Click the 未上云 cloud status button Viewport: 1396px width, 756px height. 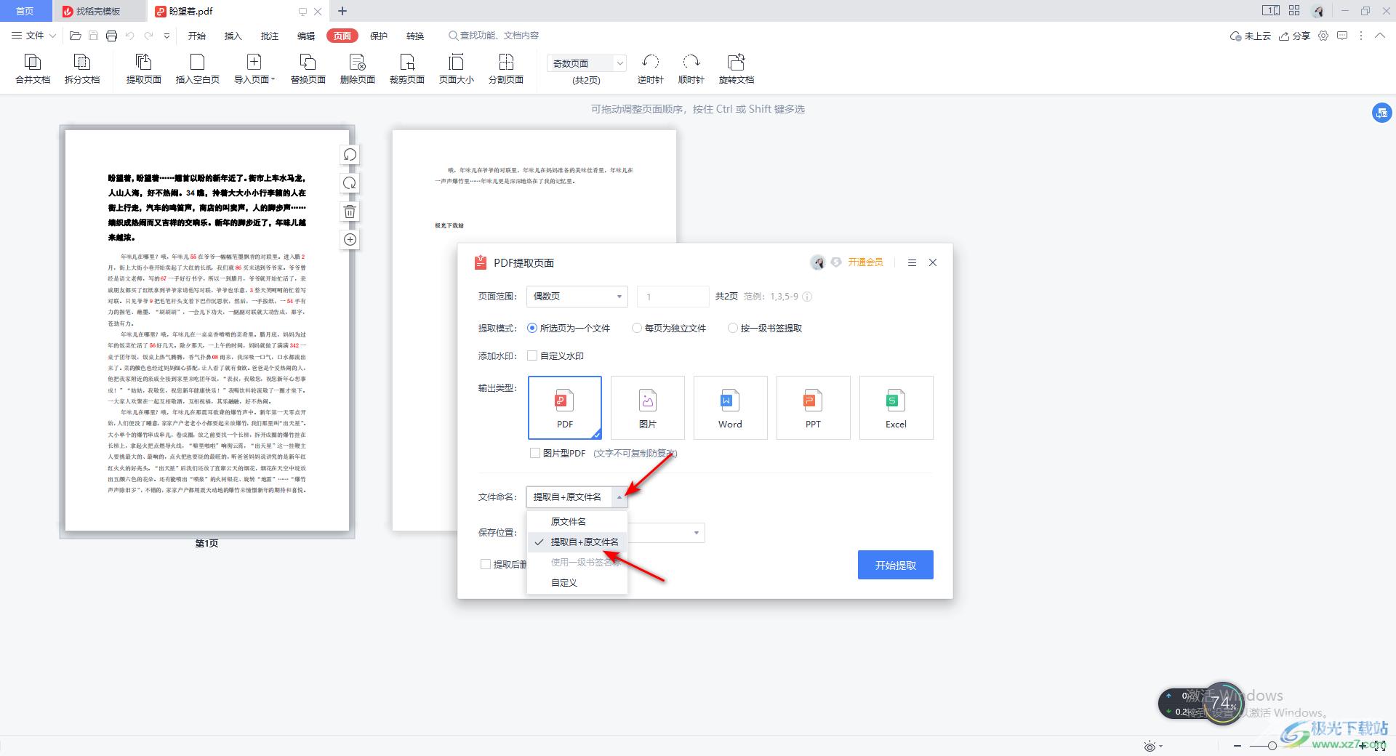(1250, 36)
